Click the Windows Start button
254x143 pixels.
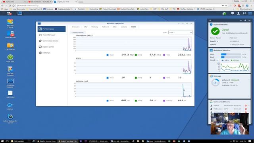click(x=2, y=141)
